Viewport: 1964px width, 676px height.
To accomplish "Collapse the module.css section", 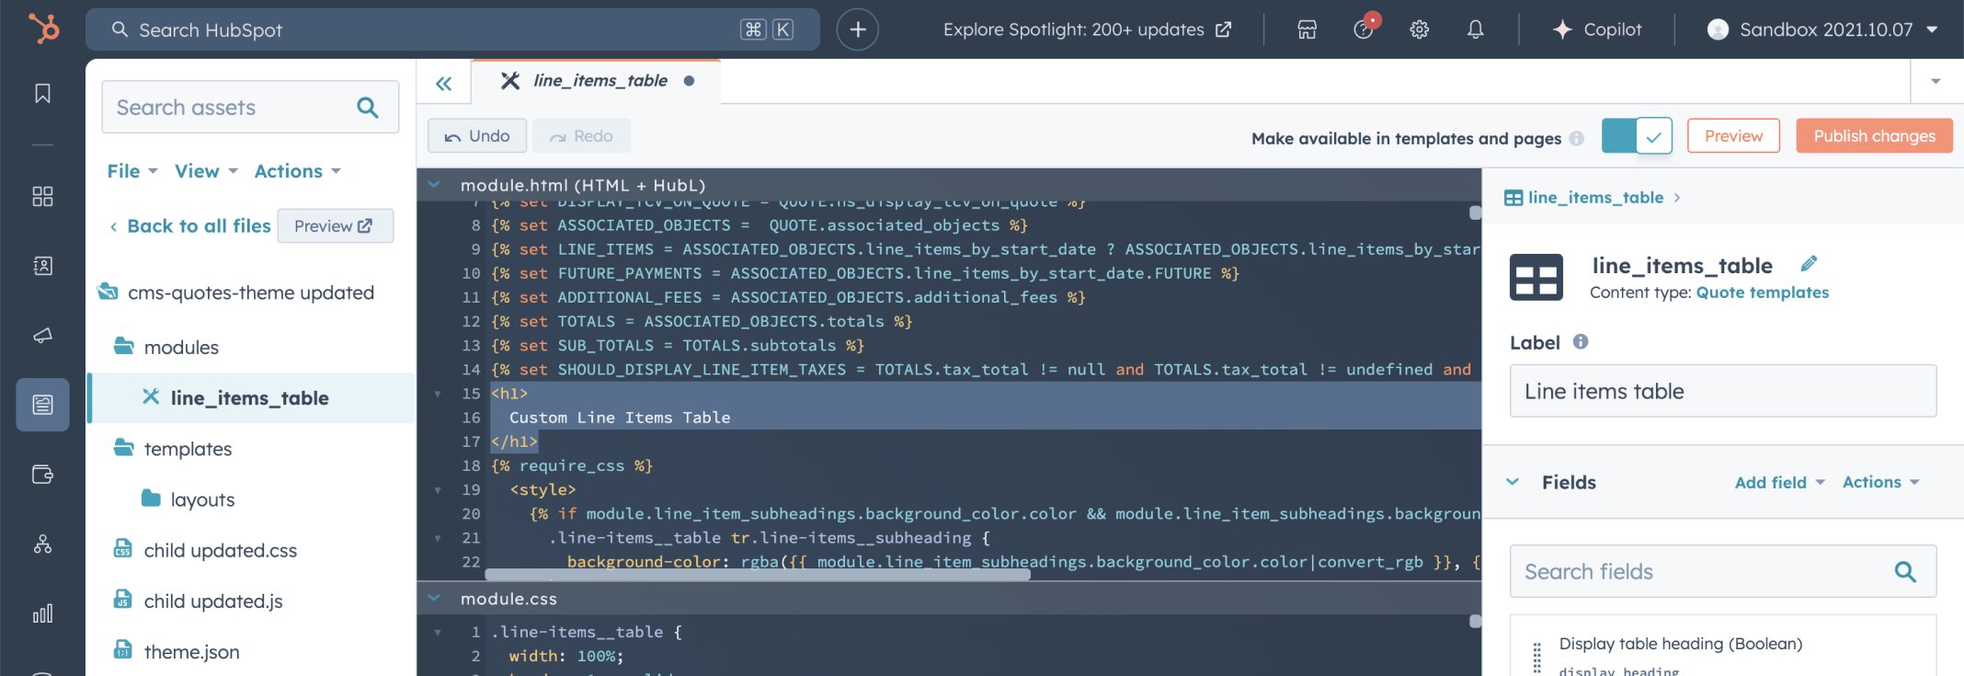I will tap(433, 598).
